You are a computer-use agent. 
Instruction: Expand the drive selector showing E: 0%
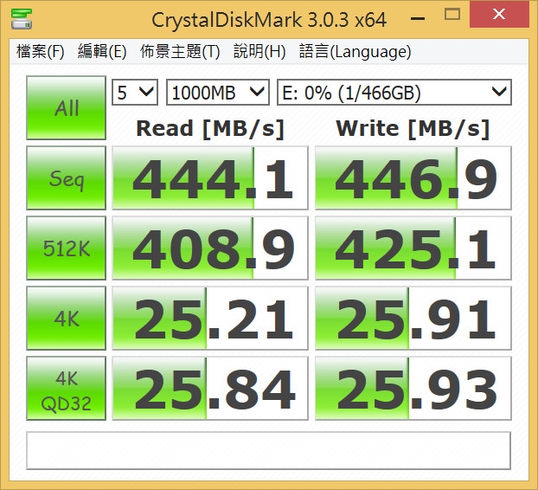394,93
